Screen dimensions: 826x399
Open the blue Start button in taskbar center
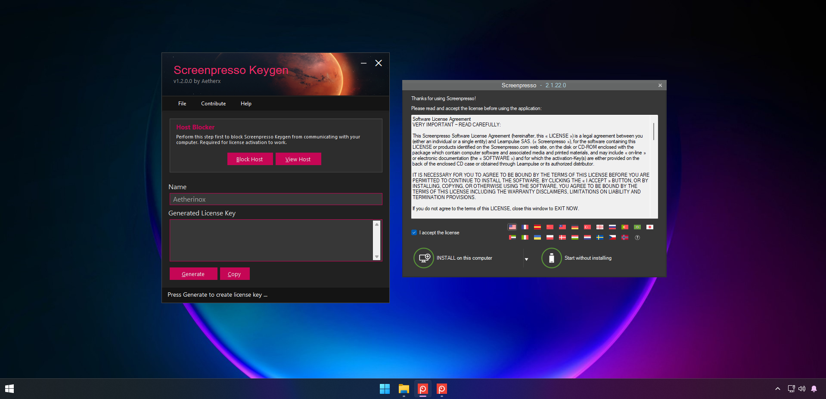pos(385,389)
